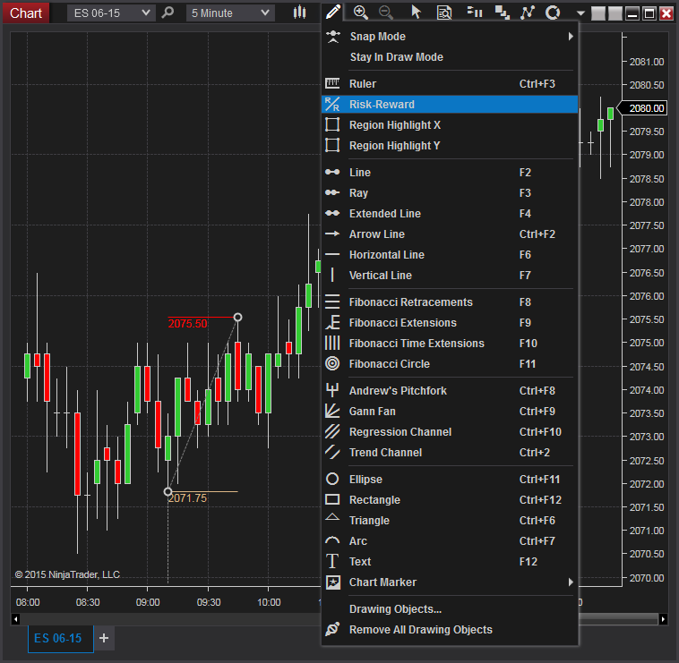Screen dimensions: 679x663
Task: Open the Indicators icon
Action: [x=528, y=13]
